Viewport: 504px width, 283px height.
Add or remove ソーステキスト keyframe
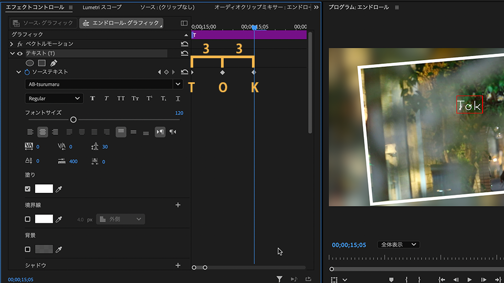tap(166, 72)
